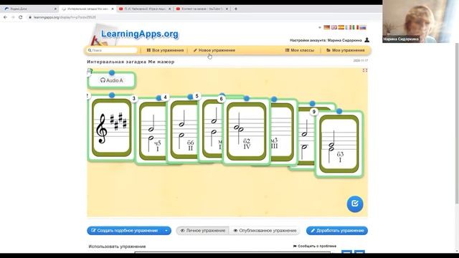Screen dimensions: 459x258
Task: Switch to the Чайковский YouTube tab
Action: pyautogui.click(x=145, y=9)
